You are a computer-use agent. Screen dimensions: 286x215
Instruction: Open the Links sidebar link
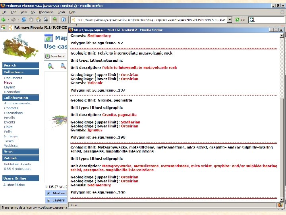(x=8, y=127)
